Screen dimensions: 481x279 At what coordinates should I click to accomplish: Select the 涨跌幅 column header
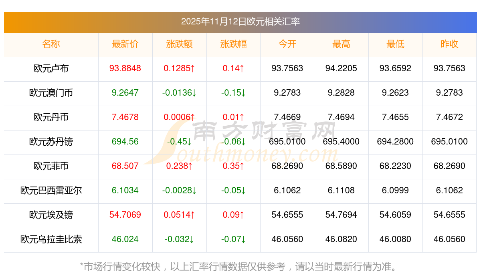[x=233, y=44]
